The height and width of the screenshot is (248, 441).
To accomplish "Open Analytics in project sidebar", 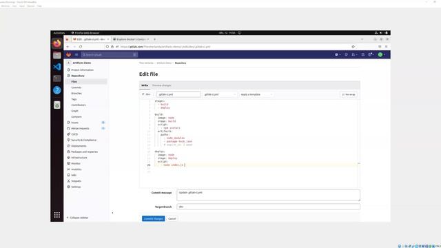I will 74,169.
